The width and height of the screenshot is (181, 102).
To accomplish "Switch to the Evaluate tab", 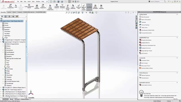I will (20, 12).
